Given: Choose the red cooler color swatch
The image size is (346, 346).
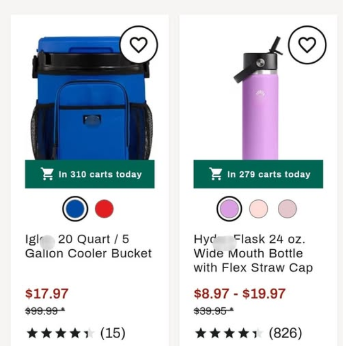Looking at the screenshot, I should (x=104, y=209).
